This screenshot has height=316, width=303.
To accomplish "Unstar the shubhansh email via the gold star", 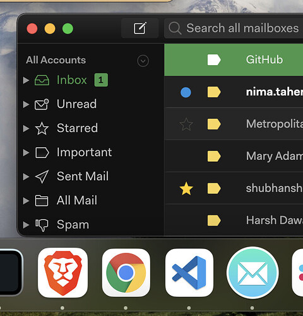I will [186, 188].
